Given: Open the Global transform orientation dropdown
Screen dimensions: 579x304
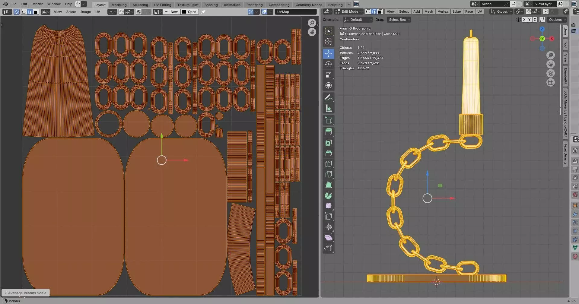Looking at the screenshot, I should [501, 11].
